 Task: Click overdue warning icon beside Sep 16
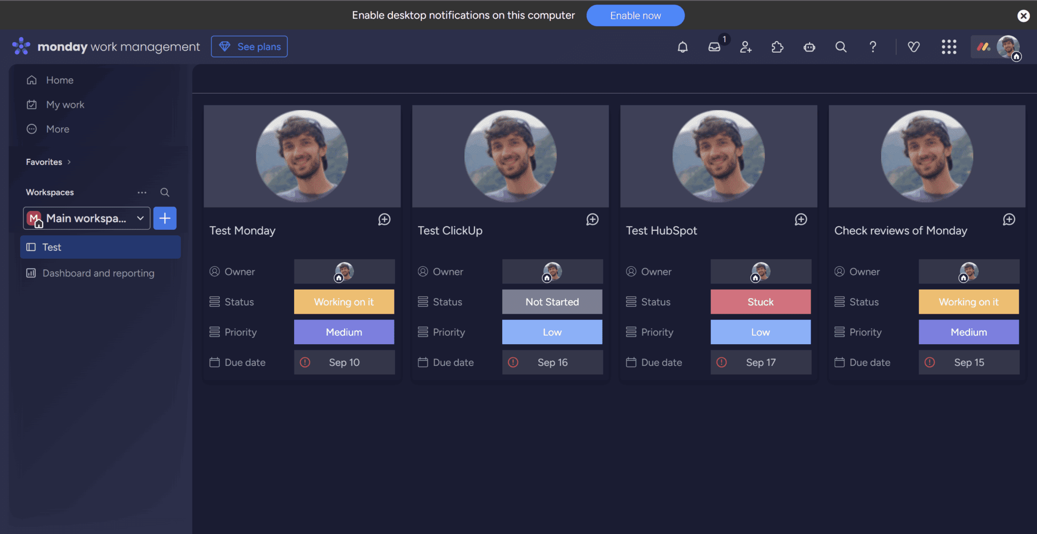[x=513, y=362]
